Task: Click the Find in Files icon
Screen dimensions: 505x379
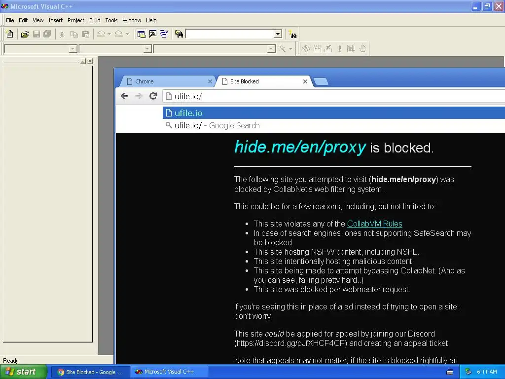Action: coord(179,34)
